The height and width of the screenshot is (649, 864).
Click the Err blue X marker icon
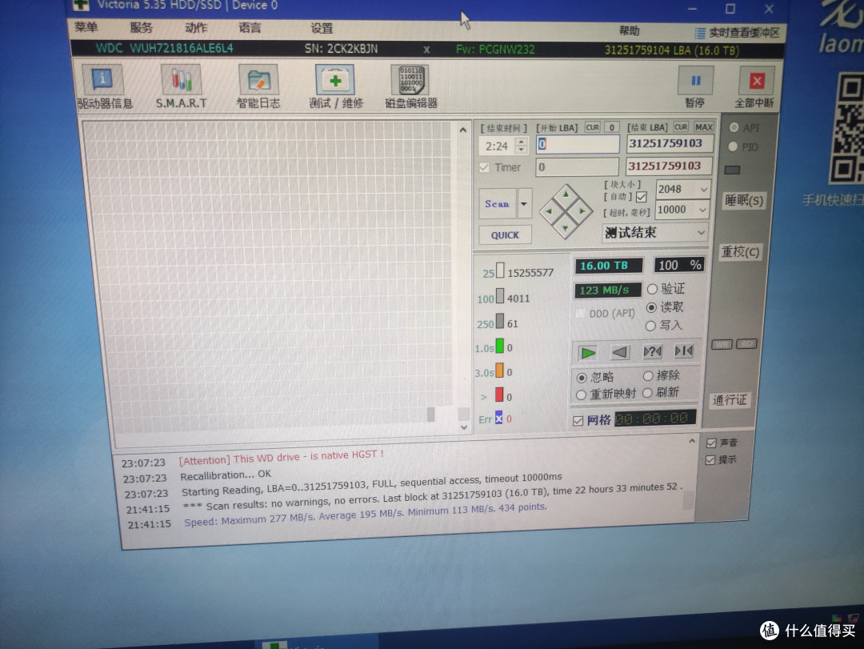tap(498, 418)
